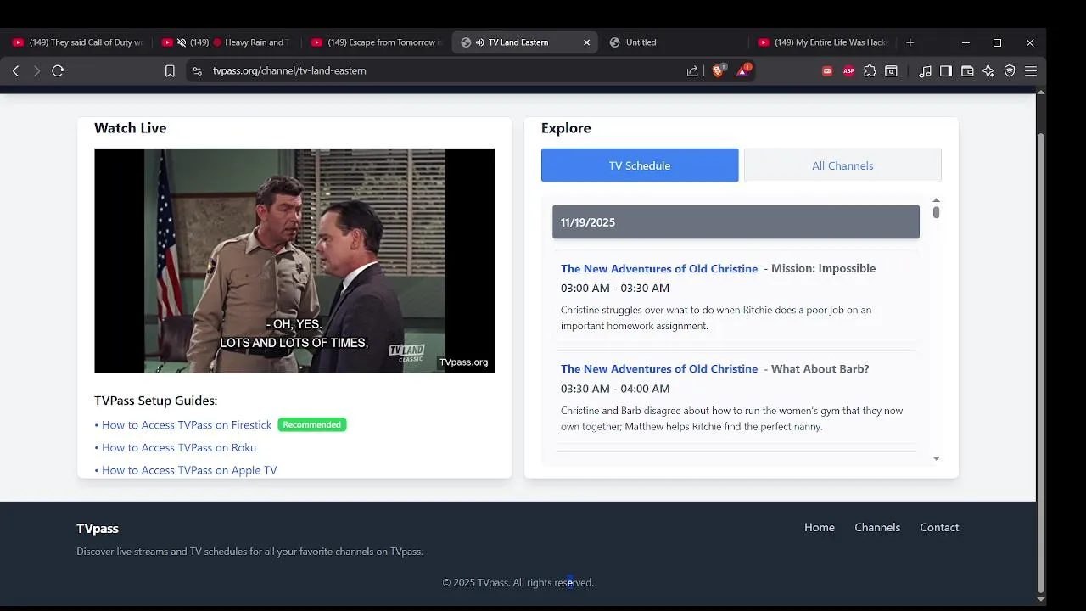
Task: Select the All Channels tab
Action: click(x=842, y=165)
